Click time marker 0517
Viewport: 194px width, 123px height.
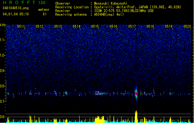(132, 26)
